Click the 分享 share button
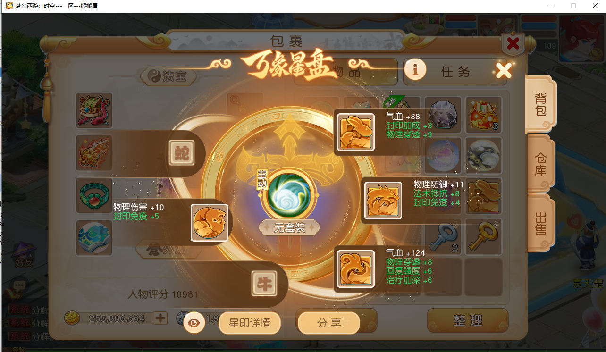The image size is (606, 352). (329, 323)
